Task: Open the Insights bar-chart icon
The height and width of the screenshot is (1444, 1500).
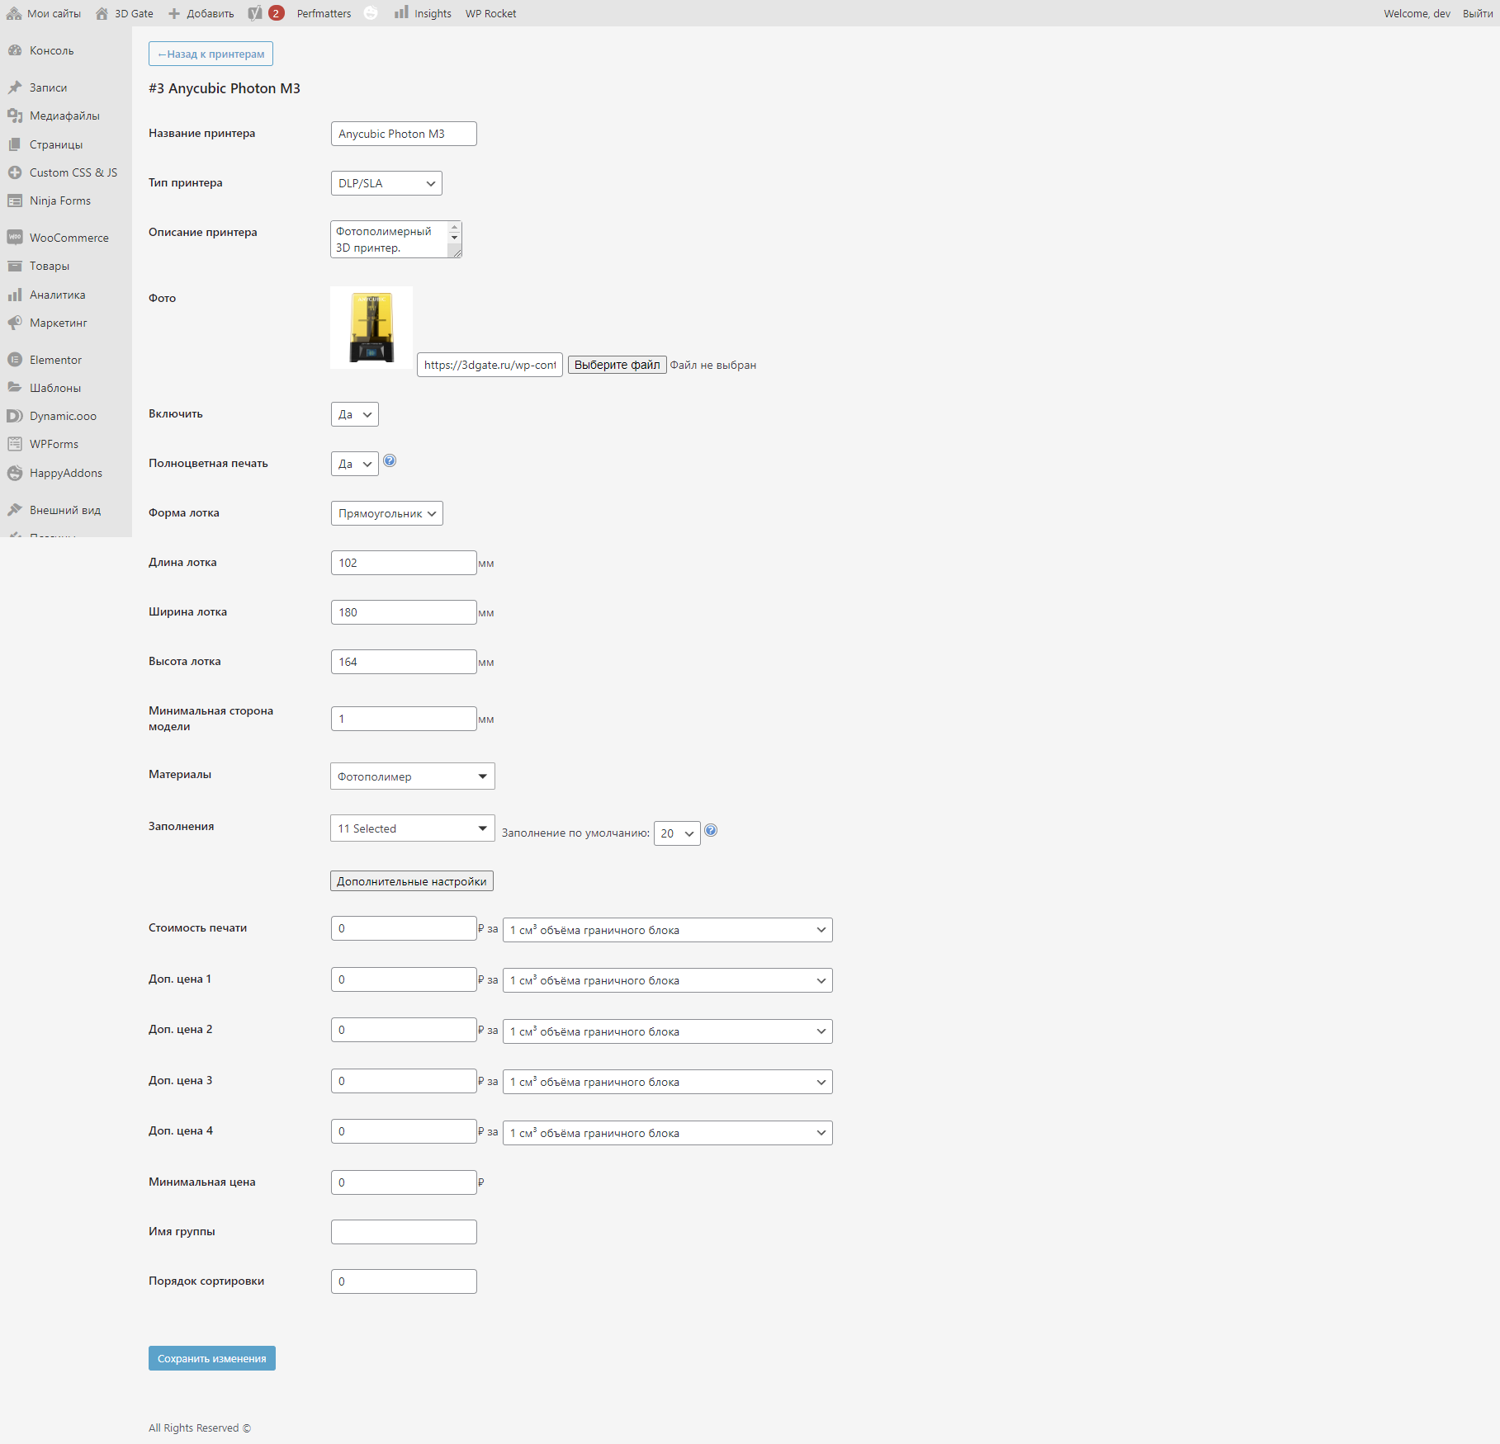Action: tap(401, 12)
